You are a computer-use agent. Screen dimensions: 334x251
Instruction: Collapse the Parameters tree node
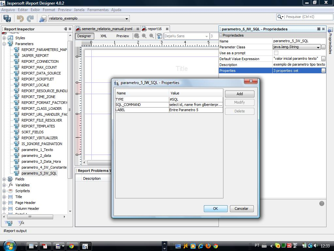coord(4,44)
